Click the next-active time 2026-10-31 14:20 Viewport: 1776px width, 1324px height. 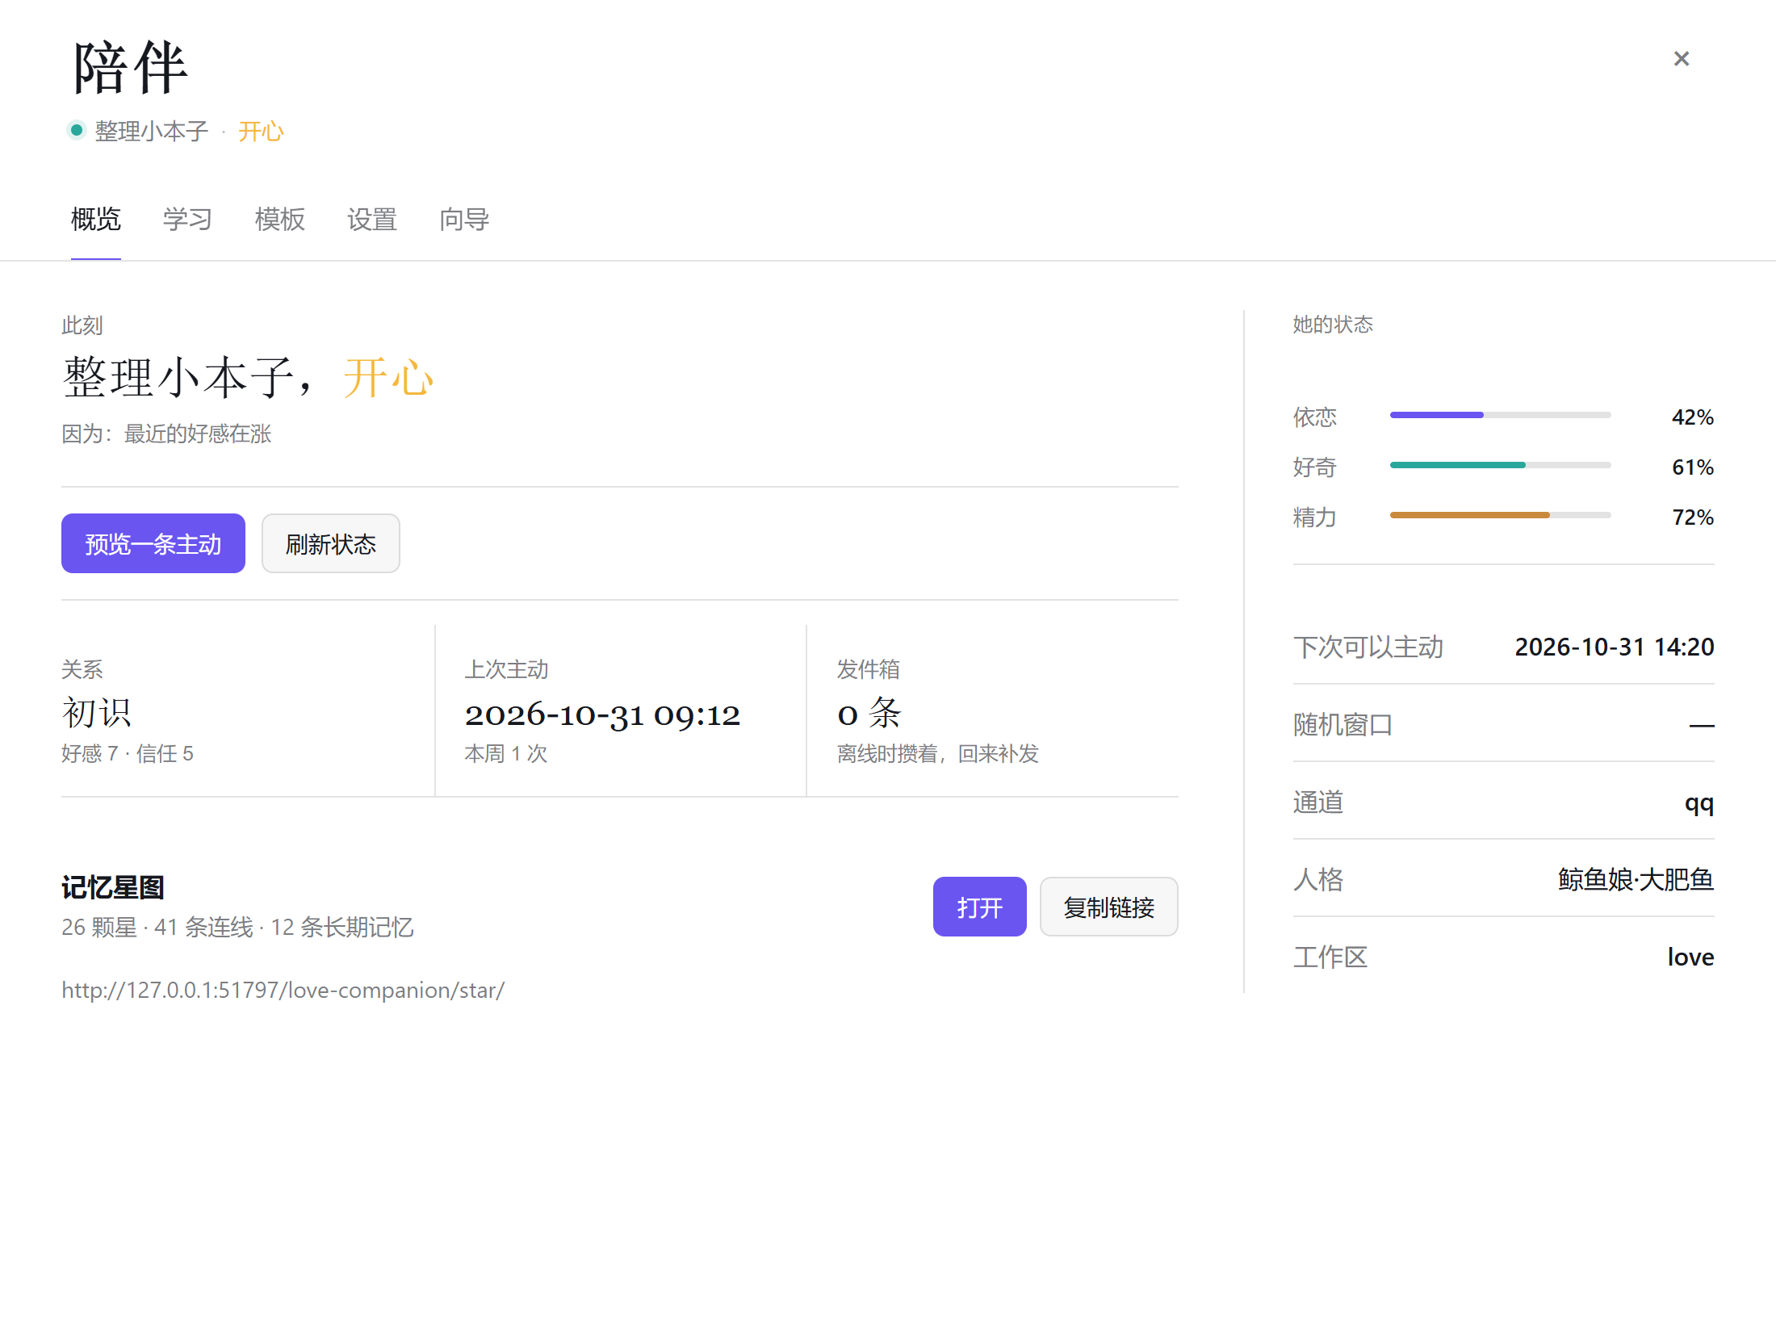1615,647
